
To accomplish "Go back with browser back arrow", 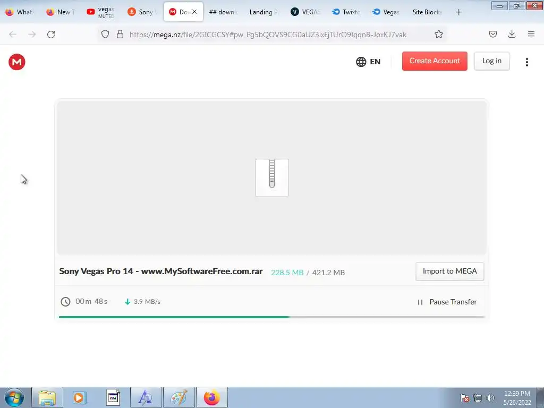I will [x=13, y=34].
